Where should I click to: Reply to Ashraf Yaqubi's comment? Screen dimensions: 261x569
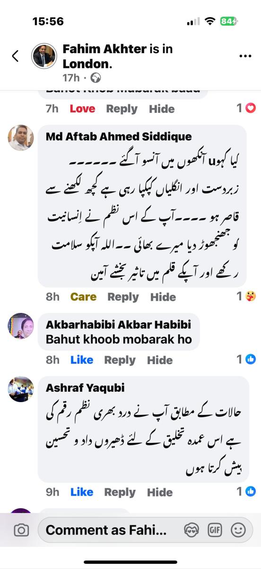pyautogui.click(x=120, y=492)
